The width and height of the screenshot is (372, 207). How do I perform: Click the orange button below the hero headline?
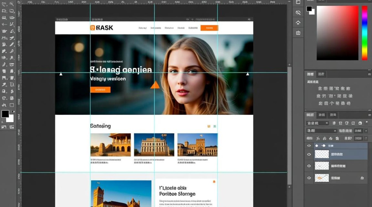(100, 90)
